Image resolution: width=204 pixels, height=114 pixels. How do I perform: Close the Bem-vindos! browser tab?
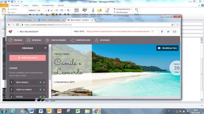click(x=92, y=20)
